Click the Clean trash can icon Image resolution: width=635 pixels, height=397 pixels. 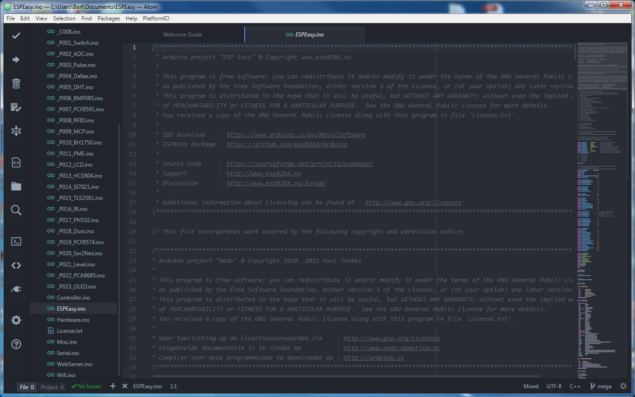point(16,84)
